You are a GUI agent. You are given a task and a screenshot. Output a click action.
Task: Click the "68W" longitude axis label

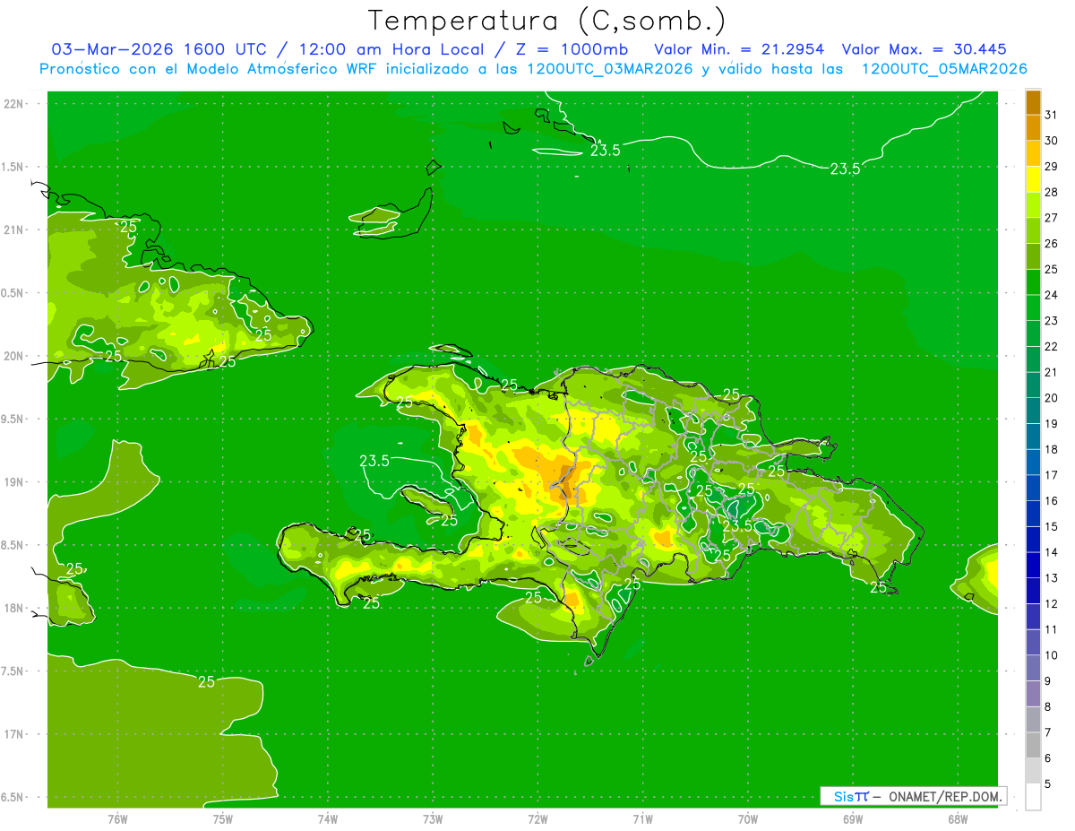click(x=958, y=819)
